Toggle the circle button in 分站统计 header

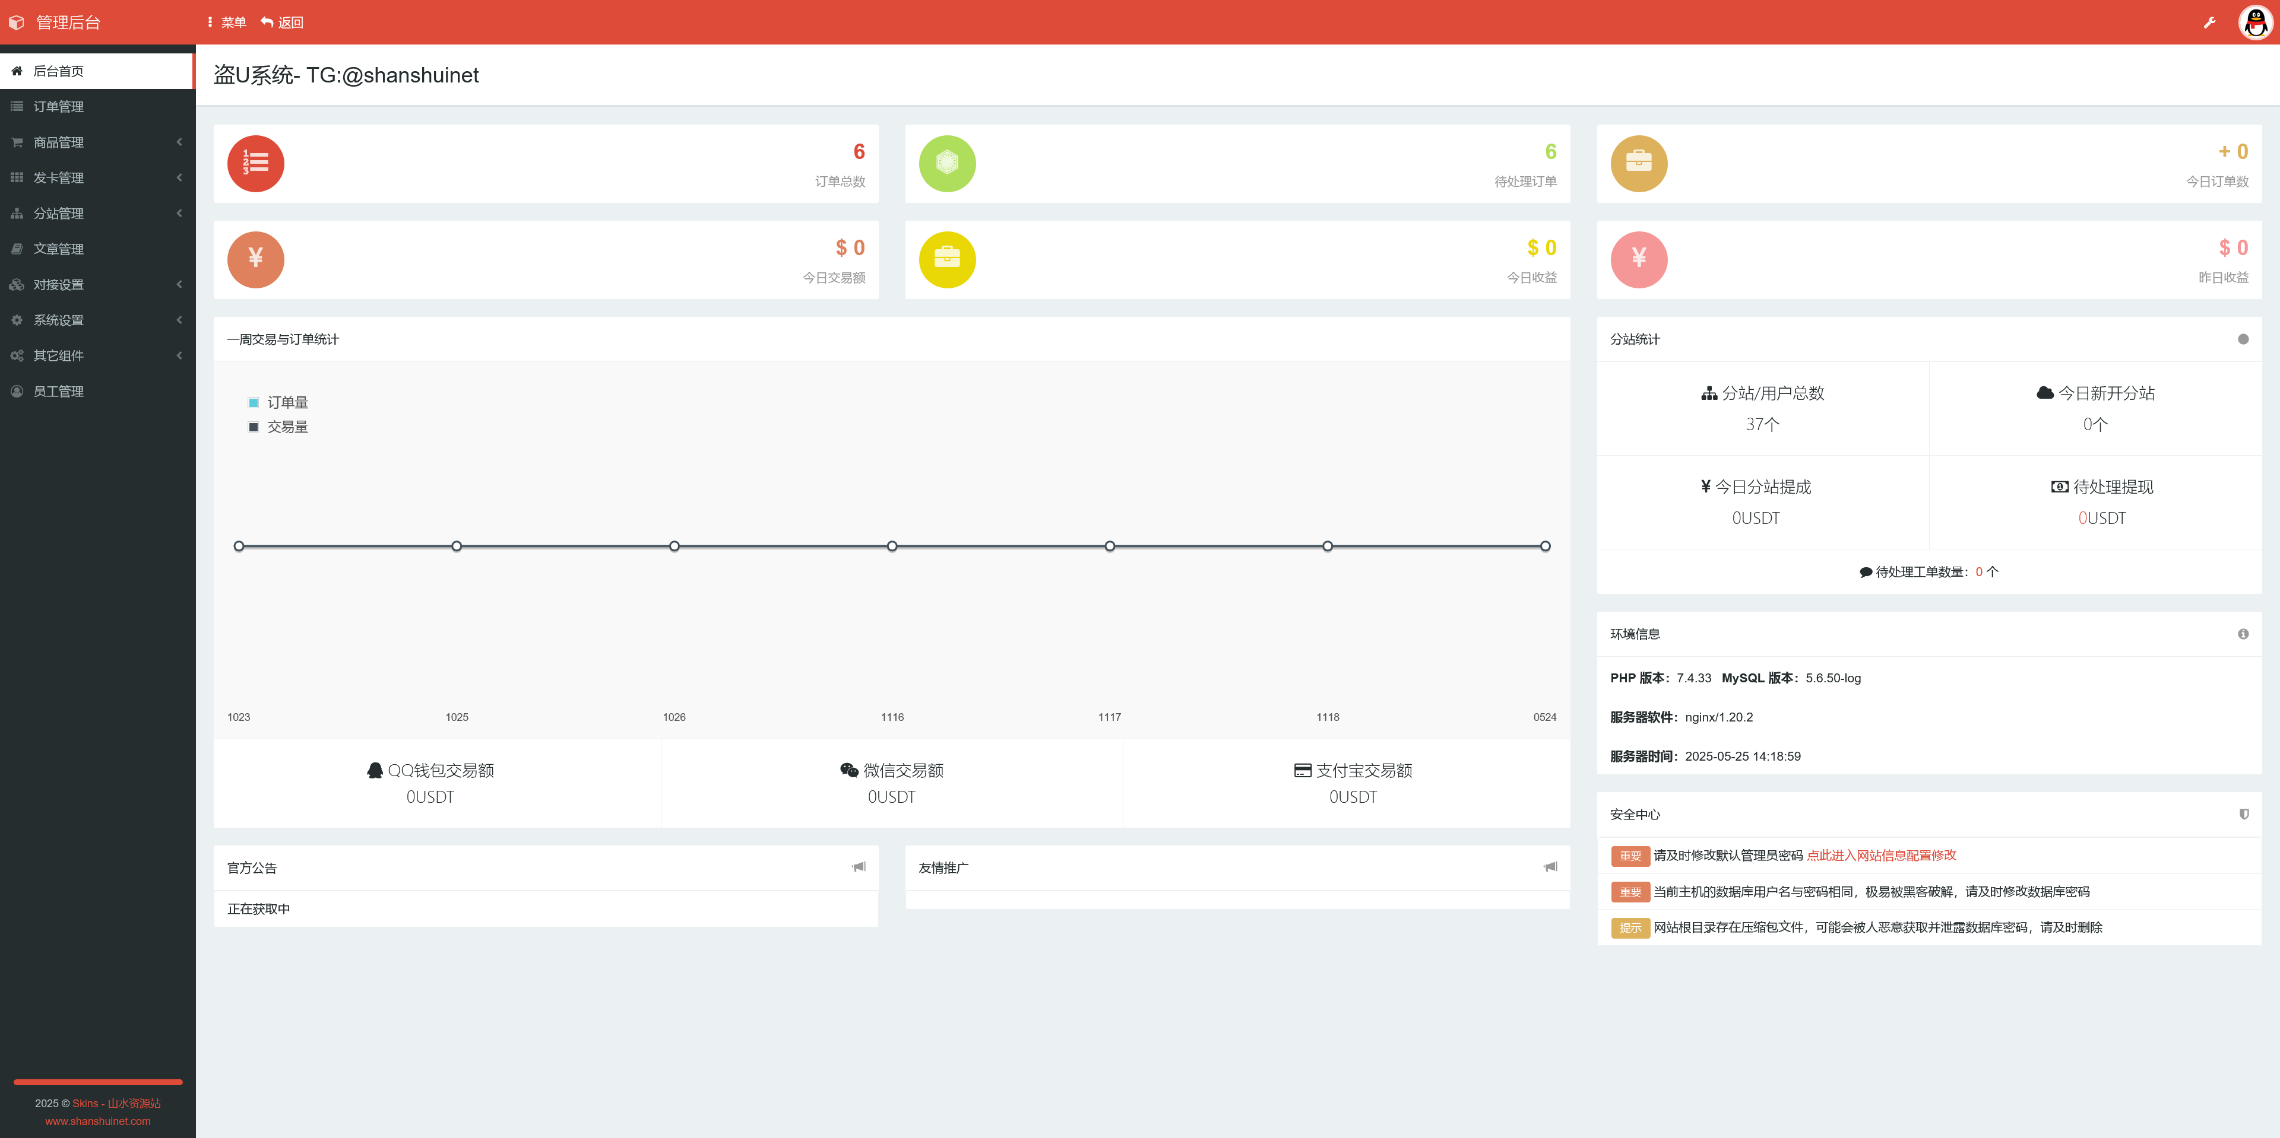tap(2243, 339)
